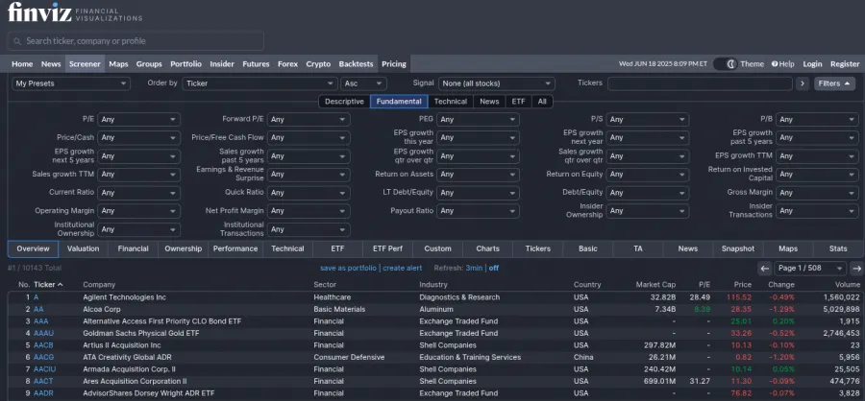Go to the previous results page arrow
Viewport: 865px width, 401px height.
764,269
